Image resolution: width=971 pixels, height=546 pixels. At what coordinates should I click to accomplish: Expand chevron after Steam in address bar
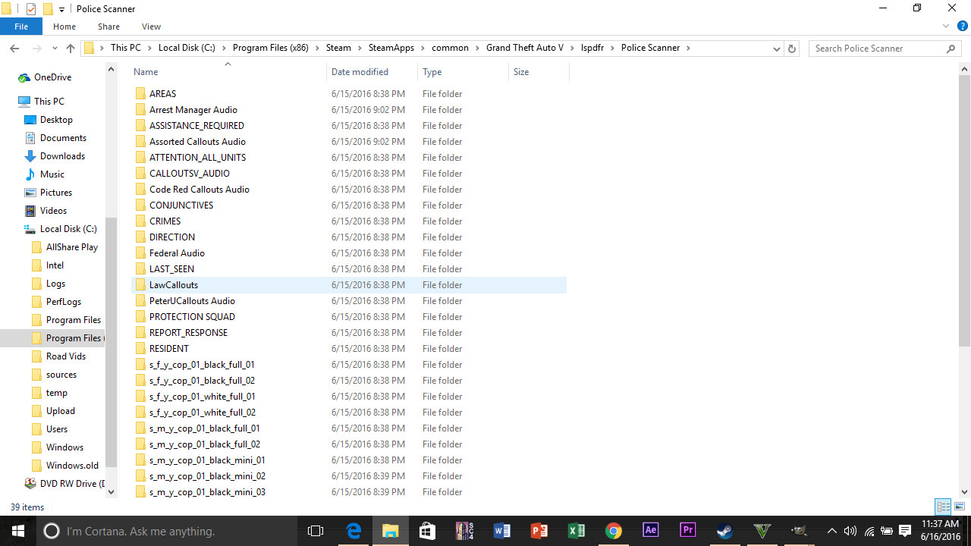[x=360, y=48]
